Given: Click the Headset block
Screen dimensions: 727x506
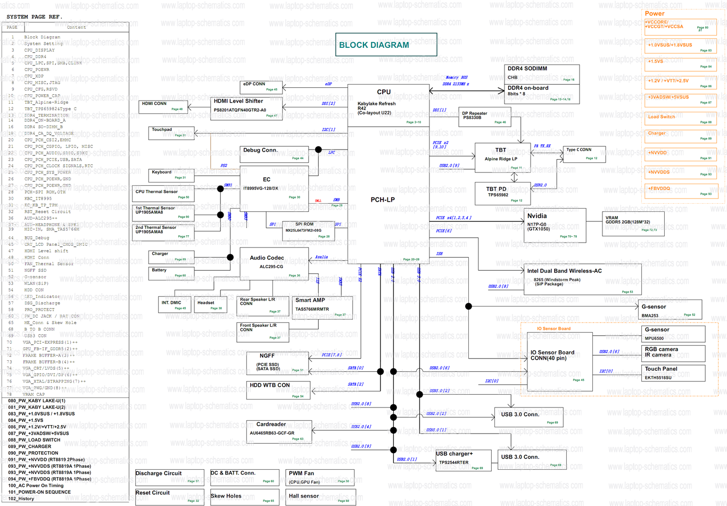Looking at the screenshot, I should coord(211,305).
